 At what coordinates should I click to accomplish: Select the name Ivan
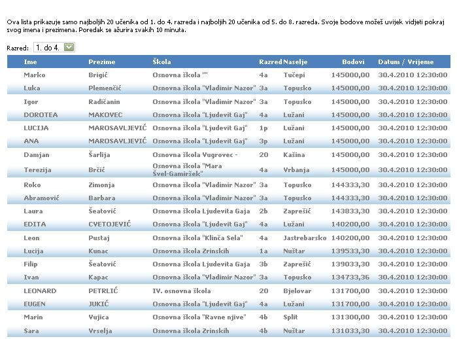click(31, 277)
